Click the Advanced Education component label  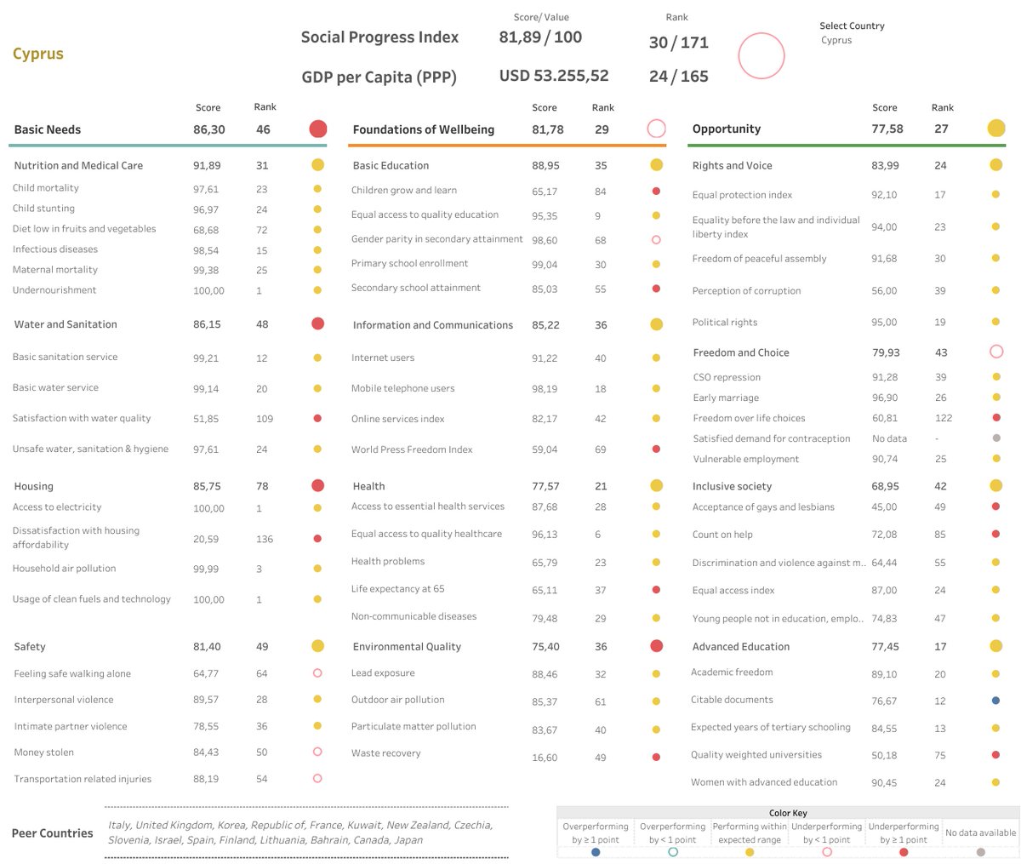pos(741,647)
